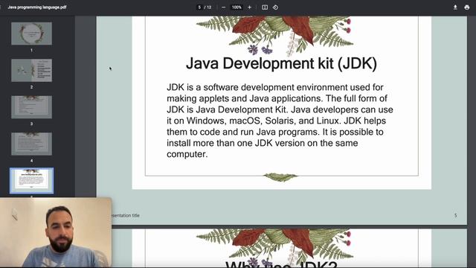
Task: Rotate the document using rotate icon
Action: [x=275, y=7]
